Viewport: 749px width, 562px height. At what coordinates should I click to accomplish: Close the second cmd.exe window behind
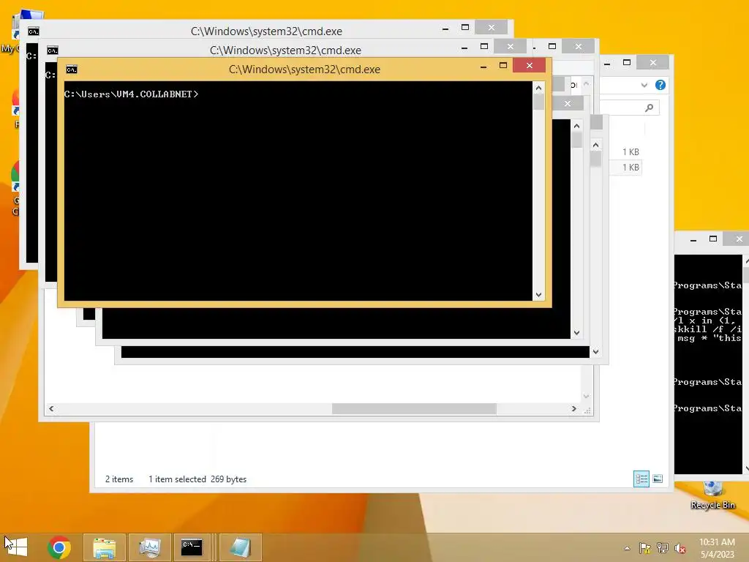[x=510, y=46]
